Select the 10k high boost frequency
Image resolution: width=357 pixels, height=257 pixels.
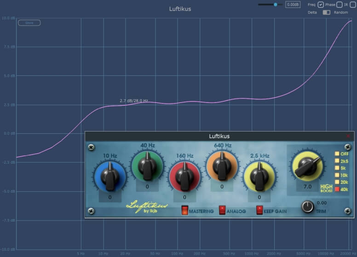[x=337, y=175]
